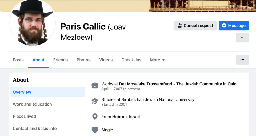Open the Photos tab
This screenshot has width=256, height=136.
pos(83,60)
